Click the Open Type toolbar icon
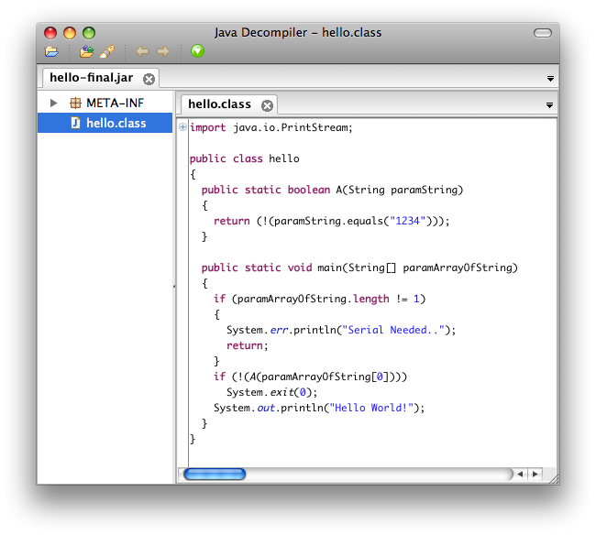Viewport: 596px width, 535px height. [x=86, y=51]
